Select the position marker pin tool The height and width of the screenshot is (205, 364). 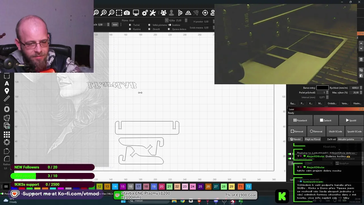click(x=7, y=91)
